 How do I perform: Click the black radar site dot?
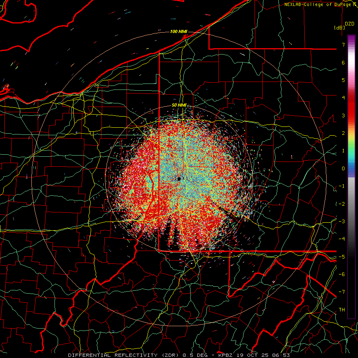[179, 179]
